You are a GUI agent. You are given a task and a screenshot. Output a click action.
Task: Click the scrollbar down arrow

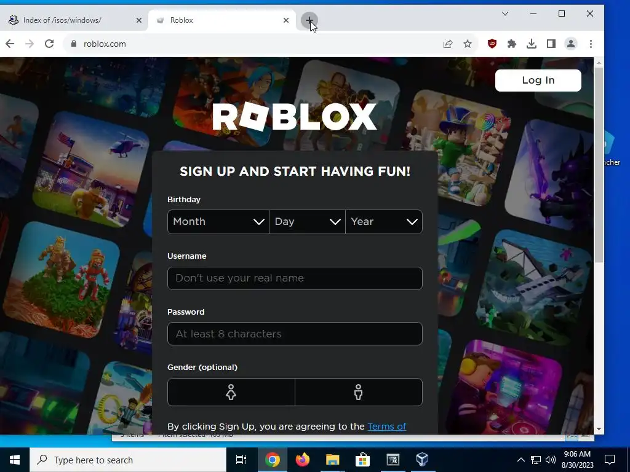tap(599, 429)
